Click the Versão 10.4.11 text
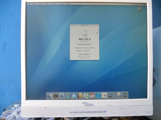The width and height of the screenshot is (161, 120). [x=84, y=41]
